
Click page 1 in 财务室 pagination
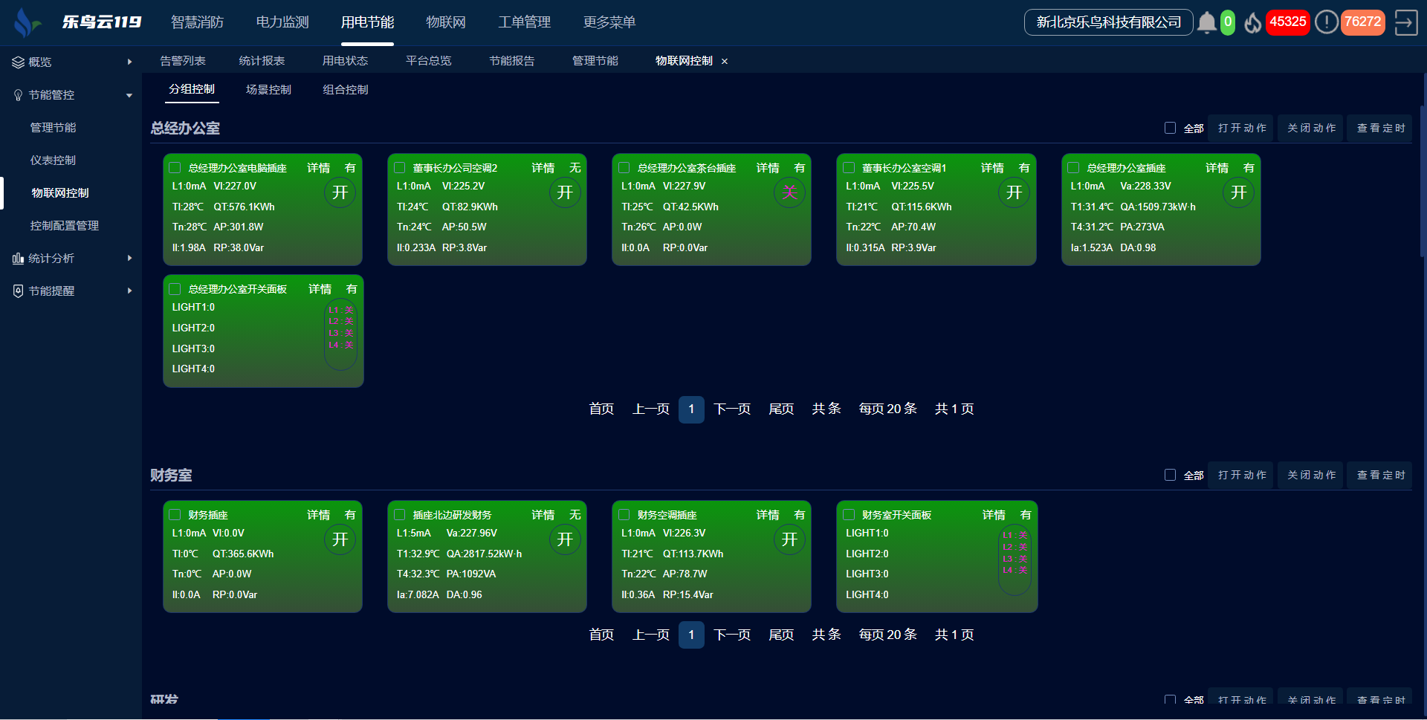click(691, 635)
